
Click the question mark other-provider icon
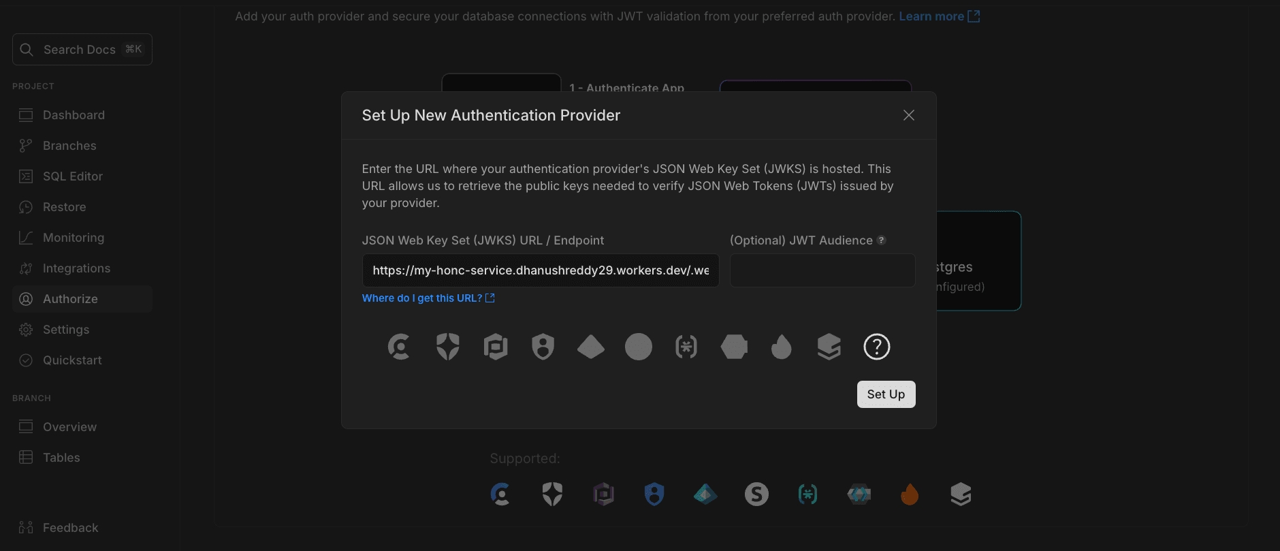click(876, 347)
